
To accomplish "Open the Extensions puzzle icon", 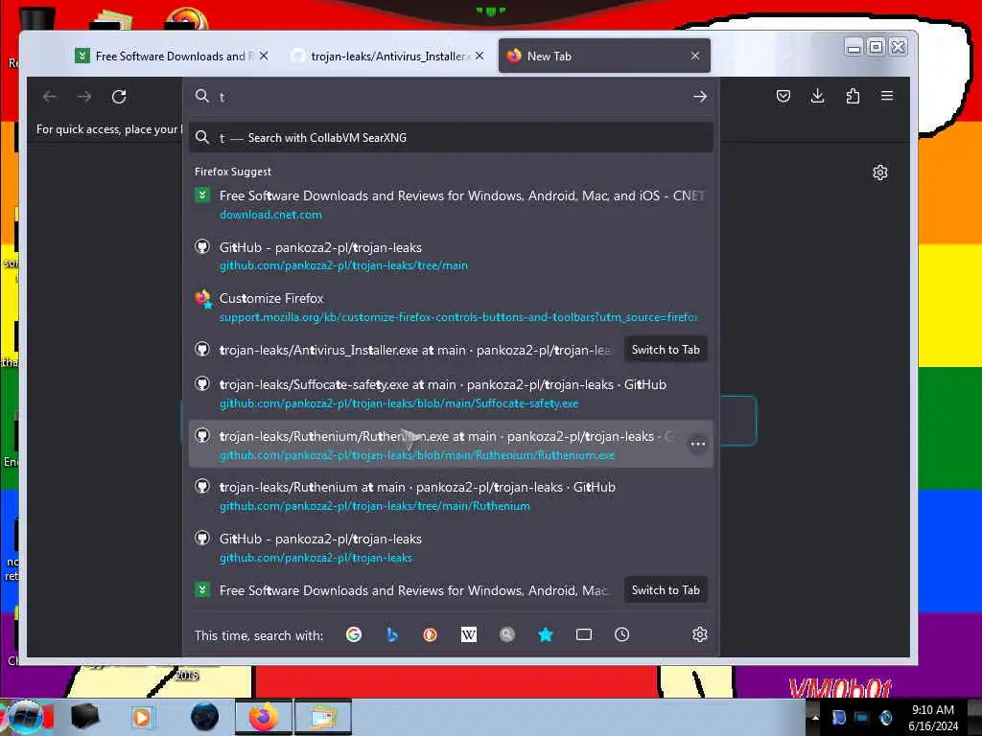I will tap(853, 96).
